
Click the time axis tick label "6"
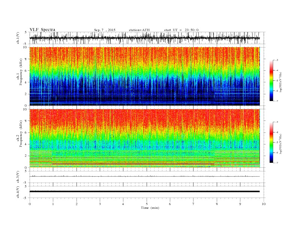click(x=170, y=204)
